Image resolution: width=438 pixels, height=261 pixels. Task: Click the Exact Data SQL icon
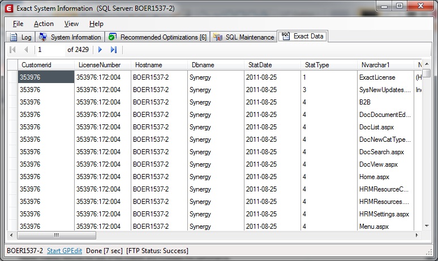285,36
